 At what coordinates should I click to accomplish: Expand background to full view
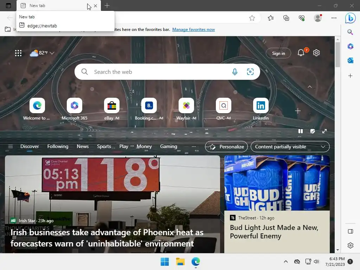[324, 131]
